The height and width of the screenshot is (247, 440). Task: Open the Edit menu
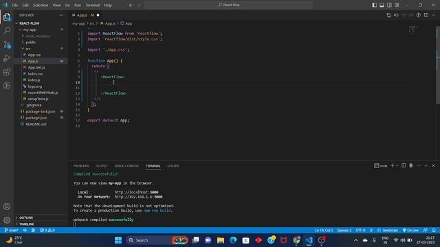(x=25, y=5)
